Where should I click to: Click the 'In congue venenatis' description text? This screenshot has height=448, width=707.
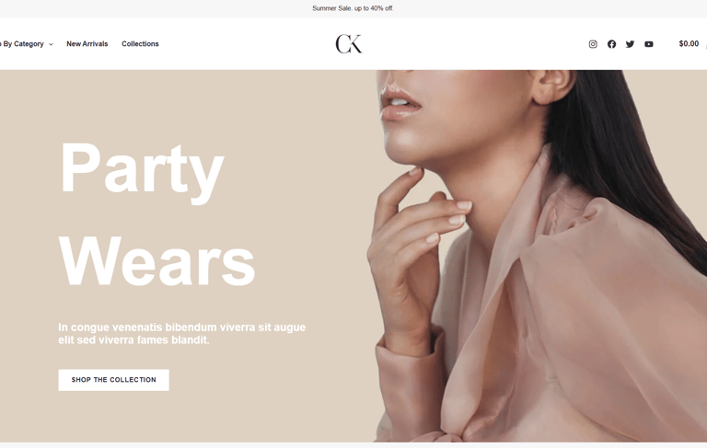tap(181, 334)
